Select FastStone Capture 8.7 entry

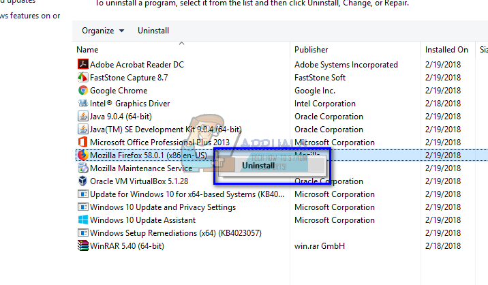tap(129, 78)
